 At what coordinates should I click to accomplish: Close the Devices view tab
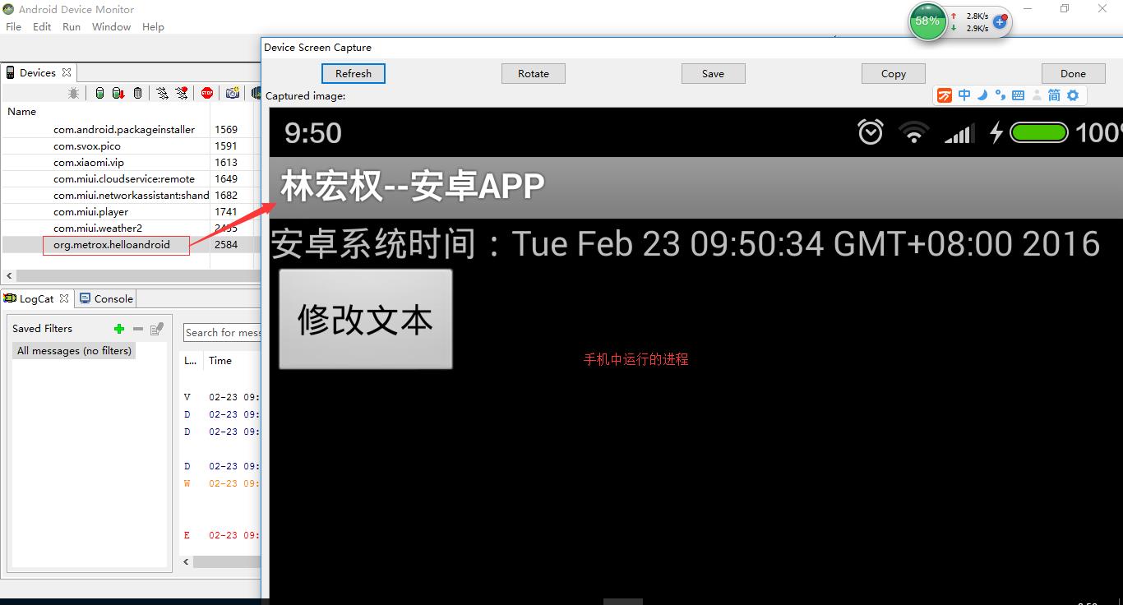click(x=67, y=72)
